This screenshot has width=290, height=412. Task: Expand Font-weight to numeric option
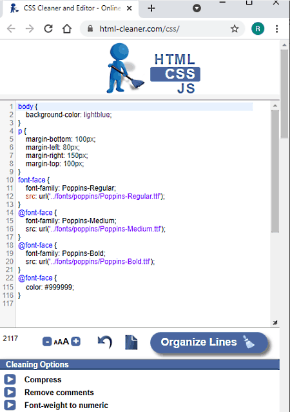10,405
